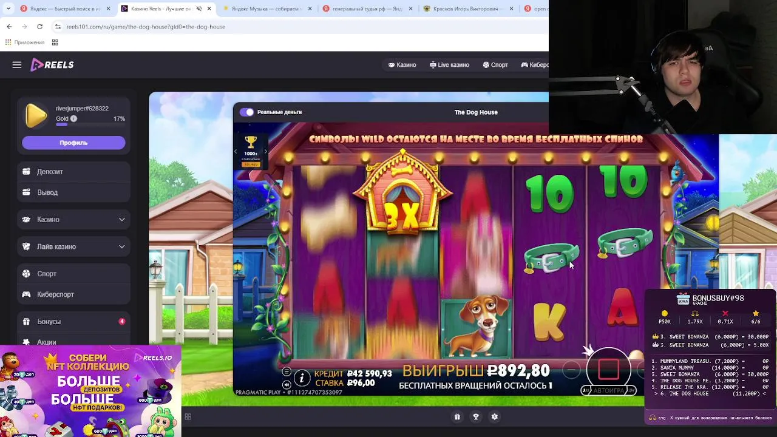Switch to the Яндекс Музыка tab
The width and height of the screenshot is (777, 437).
pos(267,8)
